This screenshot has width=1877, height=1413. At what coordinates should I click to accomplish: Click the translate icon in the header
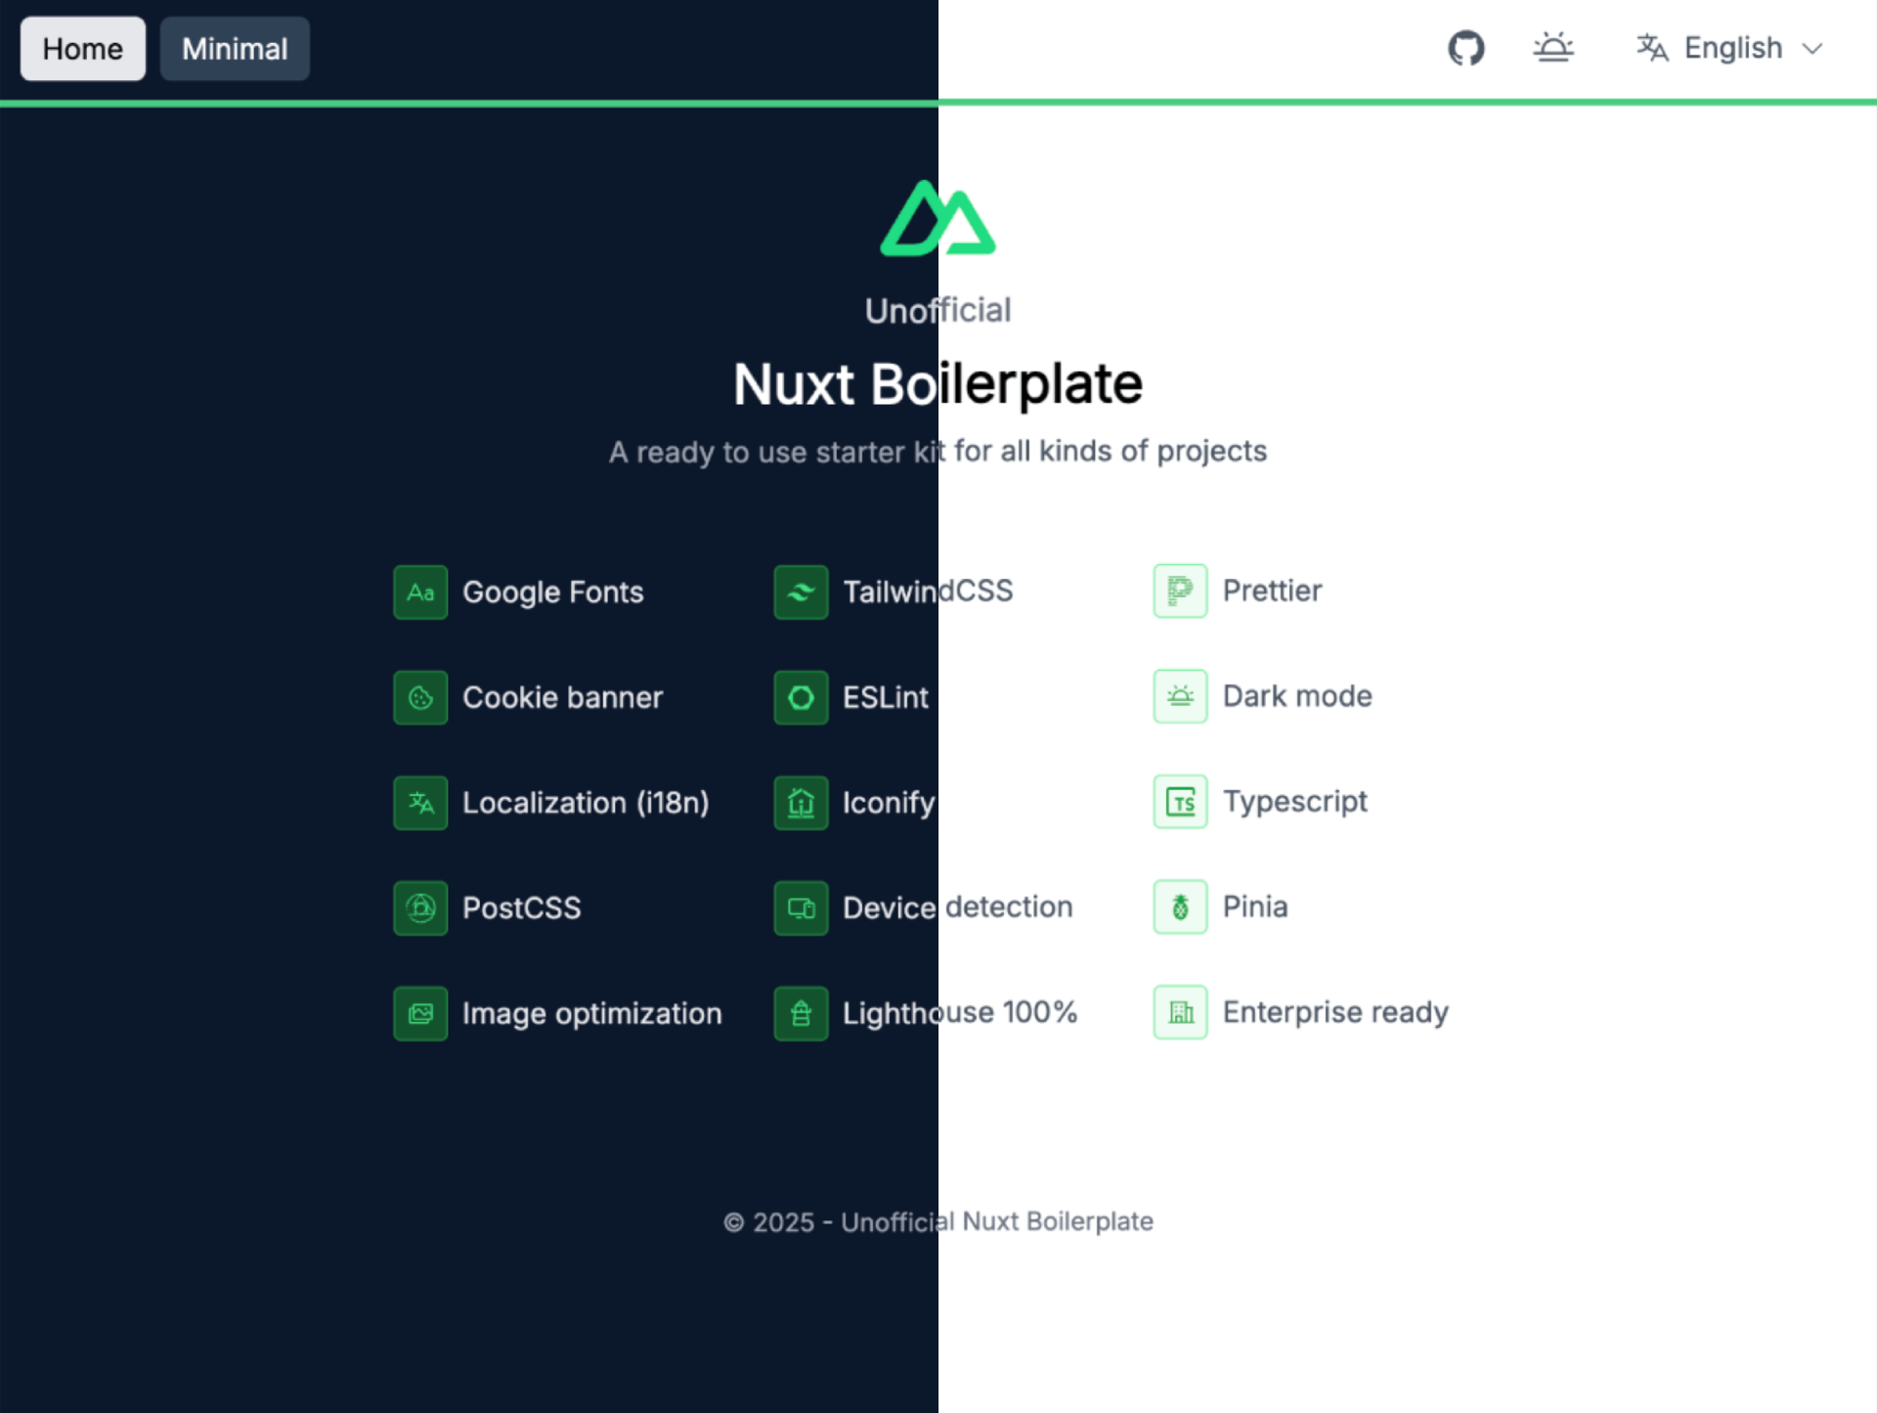click(1652, 48)
